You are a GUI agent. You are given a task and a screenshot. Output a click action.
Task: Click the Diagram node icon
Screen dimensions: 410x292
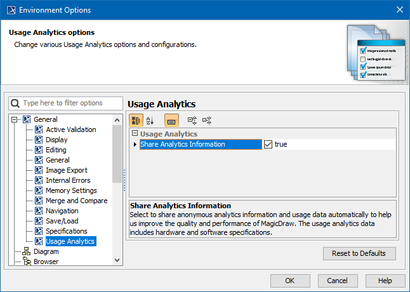point(27,251)
